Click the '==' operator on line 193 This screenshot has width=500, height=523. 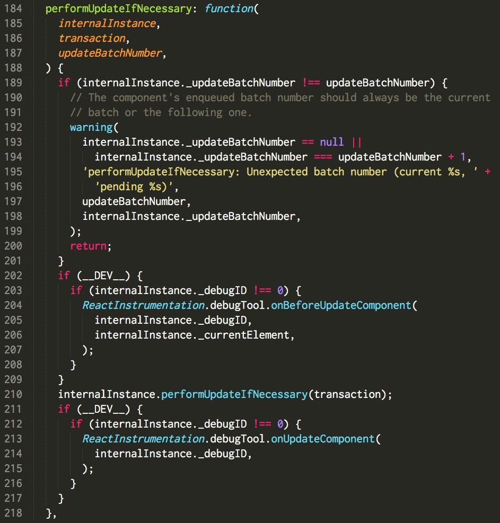pos(308,142)
